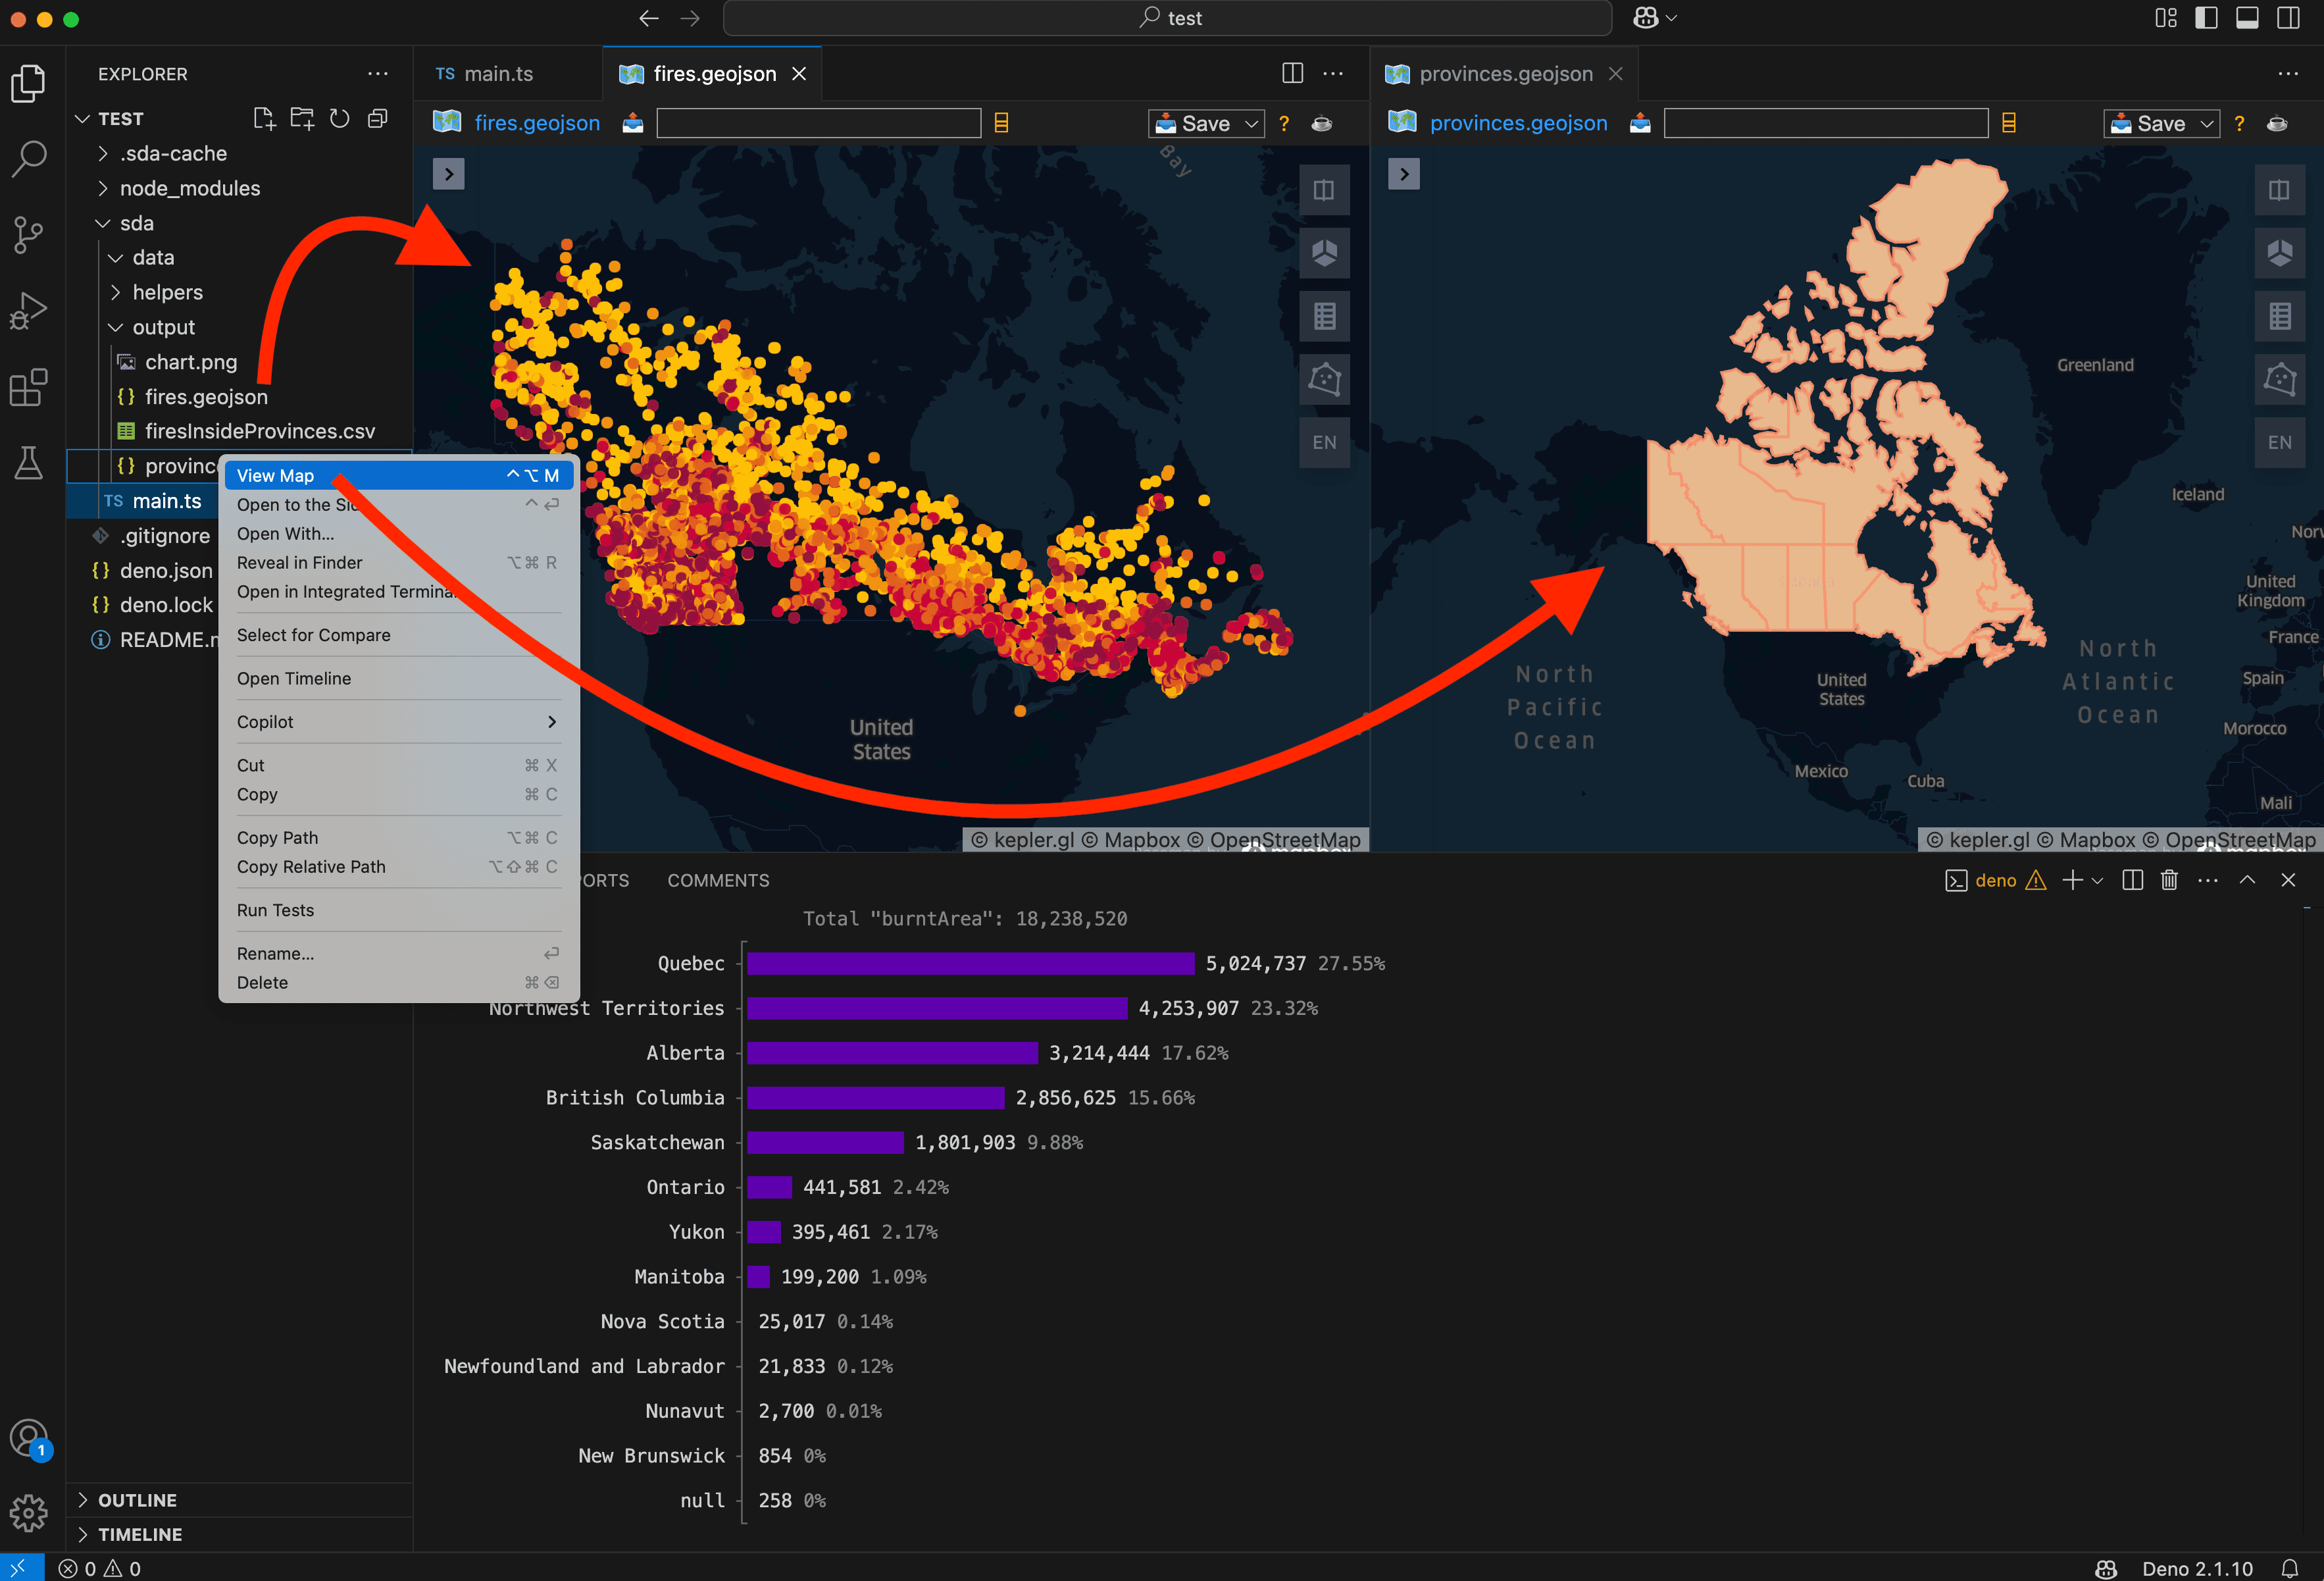This screenshot has width=2324, height=1581.
Task: Split the terminal panel
Action: [x=2132, y=881]
